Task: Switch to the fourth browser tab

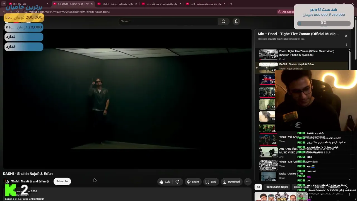Action: pos(162,4)
